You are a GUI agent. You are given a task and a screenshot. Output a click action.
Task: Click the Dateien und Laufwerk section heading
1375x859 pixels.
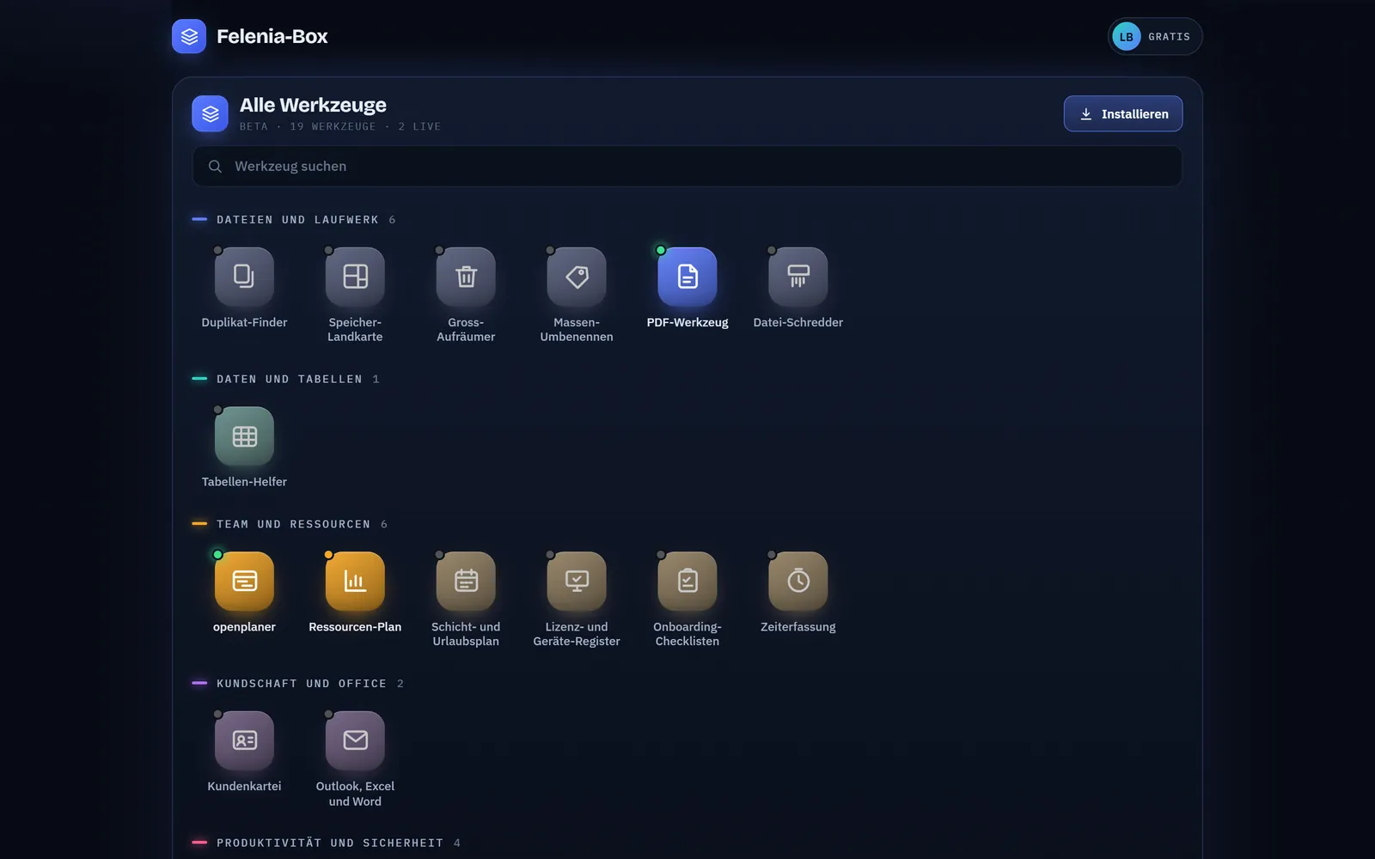[297, 220]
